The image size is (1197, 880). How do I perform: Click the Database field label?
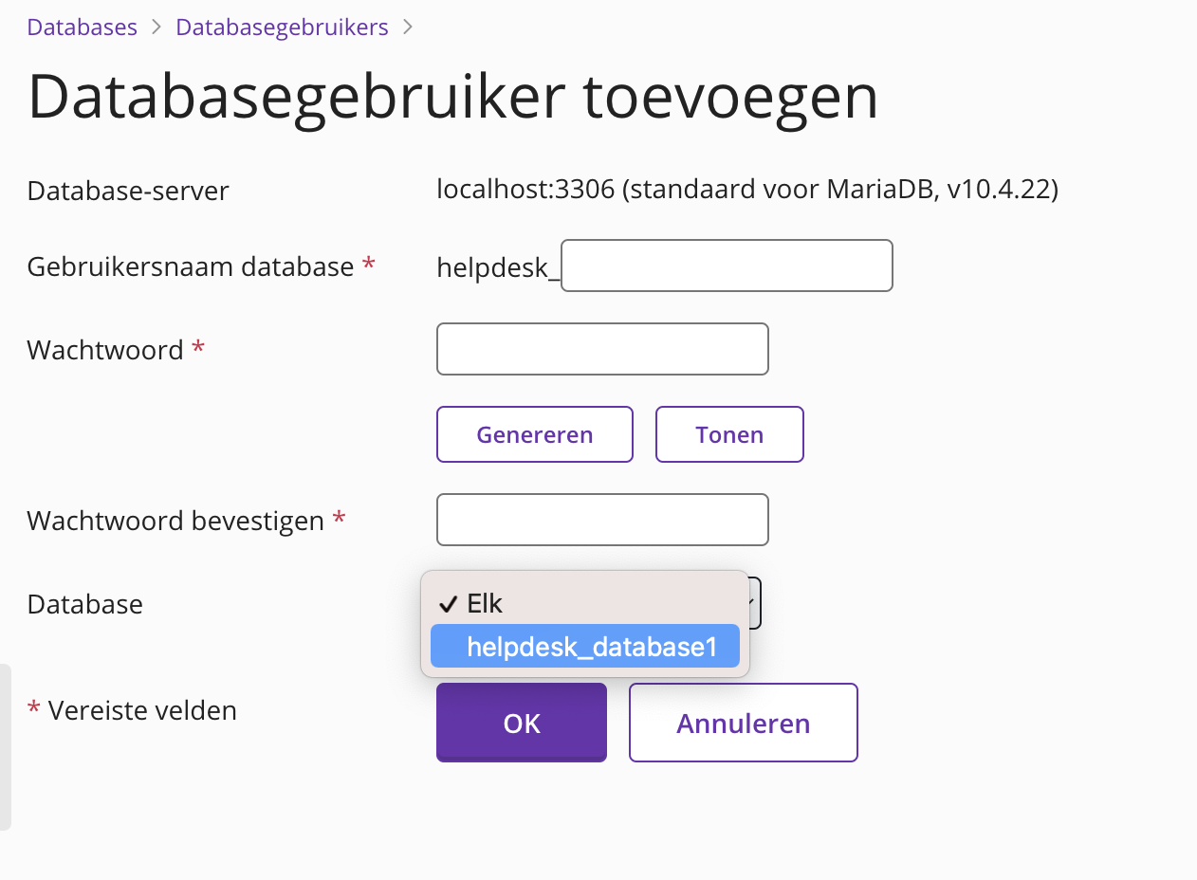(x=85, y=604)
